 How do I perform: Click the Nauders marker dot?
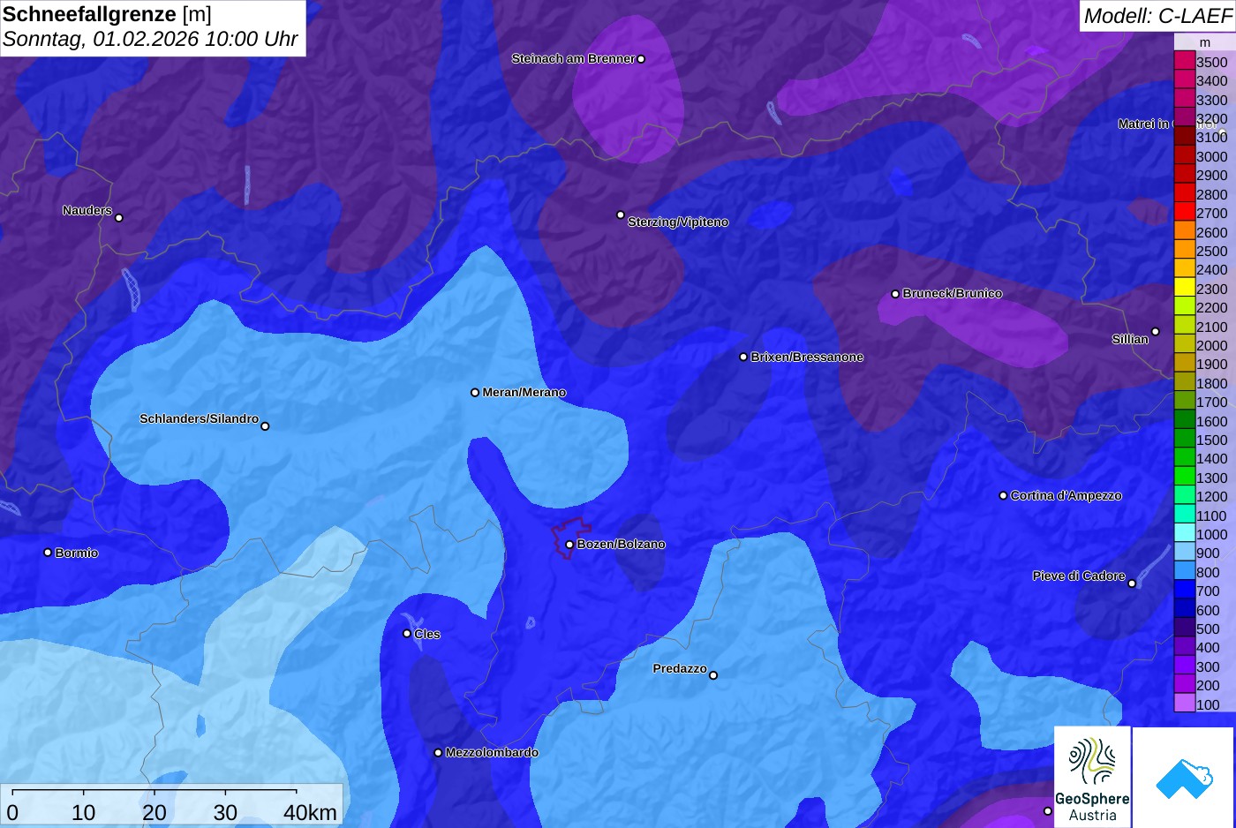[x=119, y=218]
